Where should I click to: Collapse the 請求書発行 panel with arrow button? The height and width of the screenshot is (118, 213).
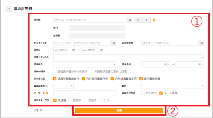point(9,9)
